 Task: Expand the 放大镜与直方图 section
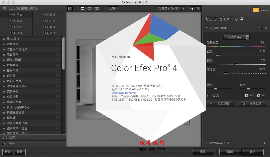[x=206, y=143]
